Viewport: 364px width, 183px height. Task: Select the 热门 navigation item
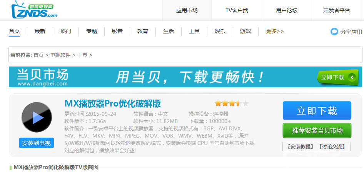66,31
